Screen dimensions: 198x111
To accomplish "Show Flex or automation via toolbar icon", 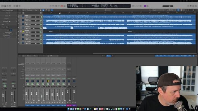I will (x=46, y=10).
